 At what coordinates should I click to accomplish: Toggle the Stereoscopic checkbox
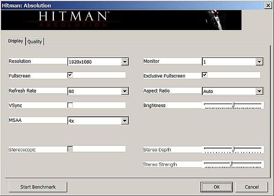(70, 149)
